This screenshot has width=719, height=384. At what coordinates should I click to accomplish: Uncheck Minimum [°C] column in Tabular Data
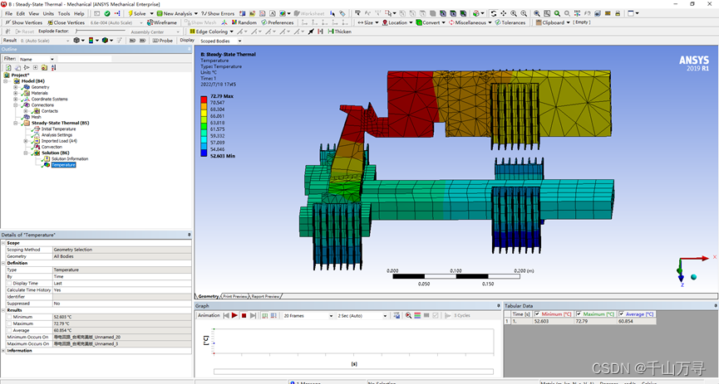pos(537,314)
